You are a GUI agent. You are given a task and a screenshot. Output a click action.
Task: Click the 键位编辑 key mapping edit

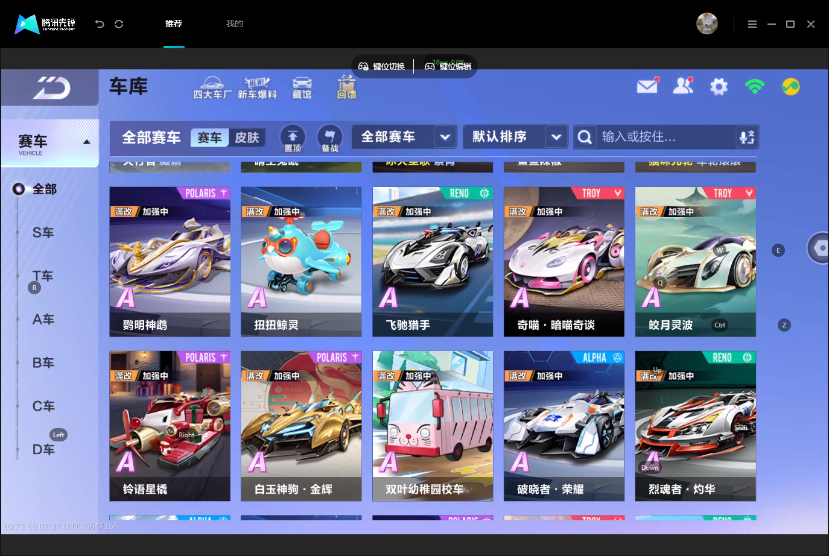point(448,66)
